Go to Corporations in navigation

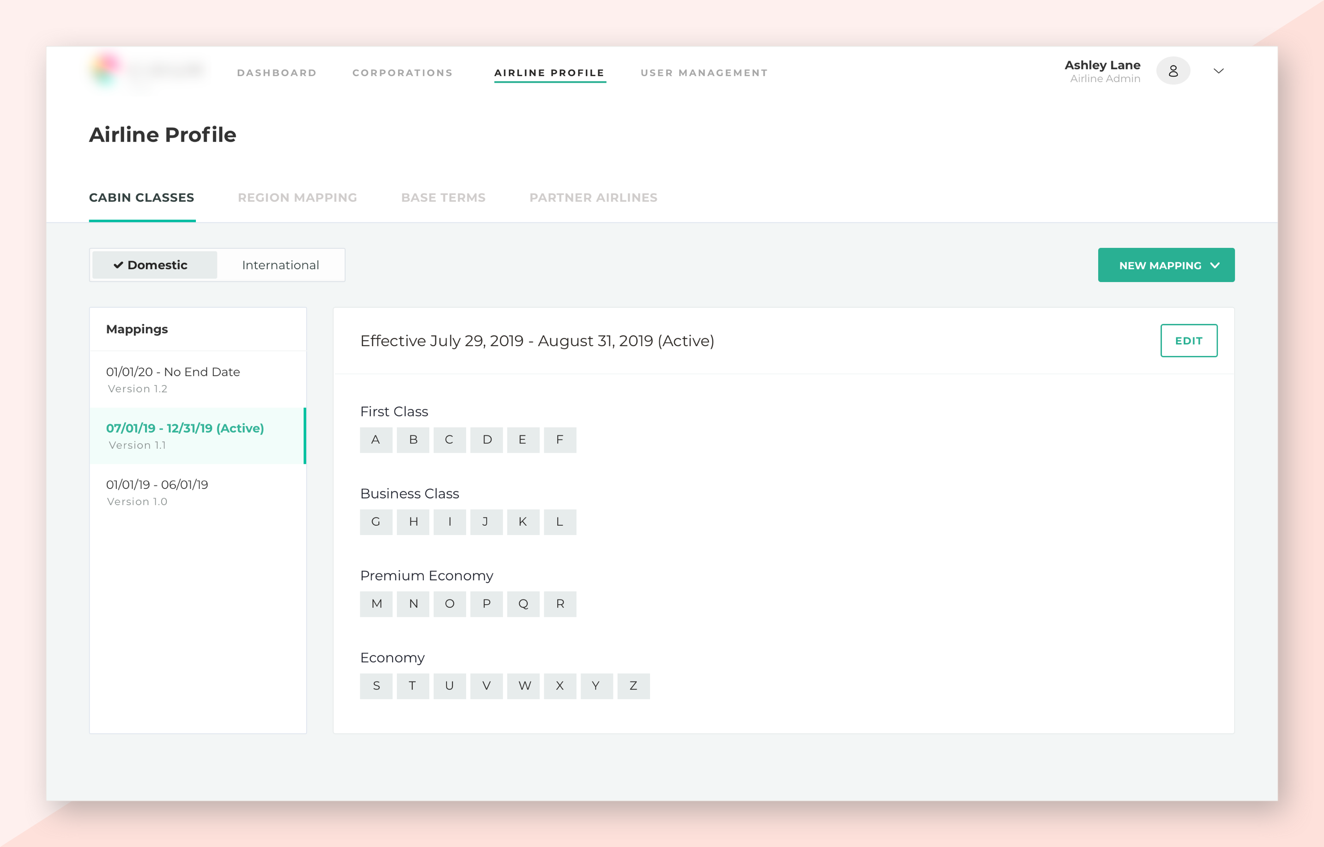[402, 72]
